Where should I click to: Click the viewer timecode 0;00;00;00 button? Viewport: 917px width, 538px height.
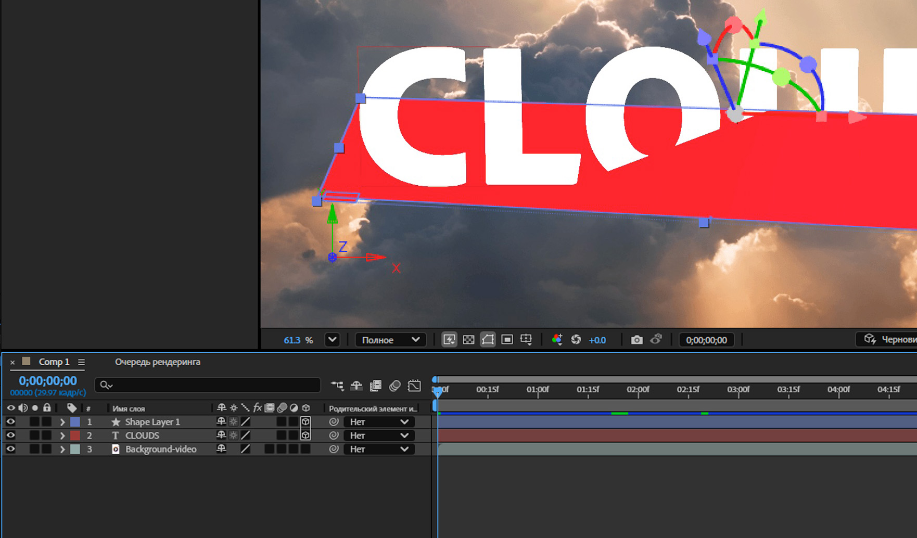(x=706, y=340)
